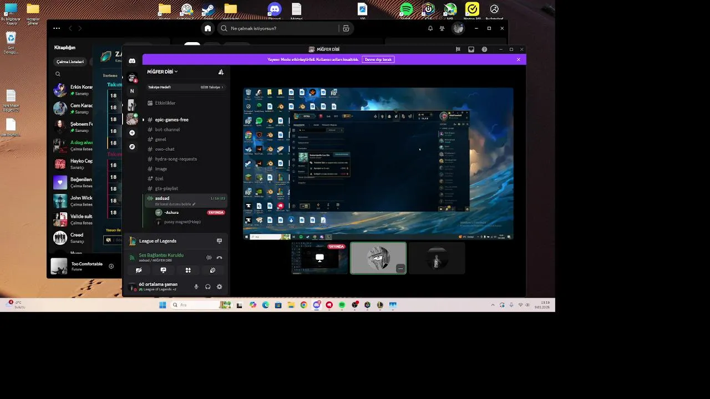Image resolution: width=710 pixels, height=399 pixels.
Task: Click 'Too Comfortable' now playing cover art
Action: (59, 266)
